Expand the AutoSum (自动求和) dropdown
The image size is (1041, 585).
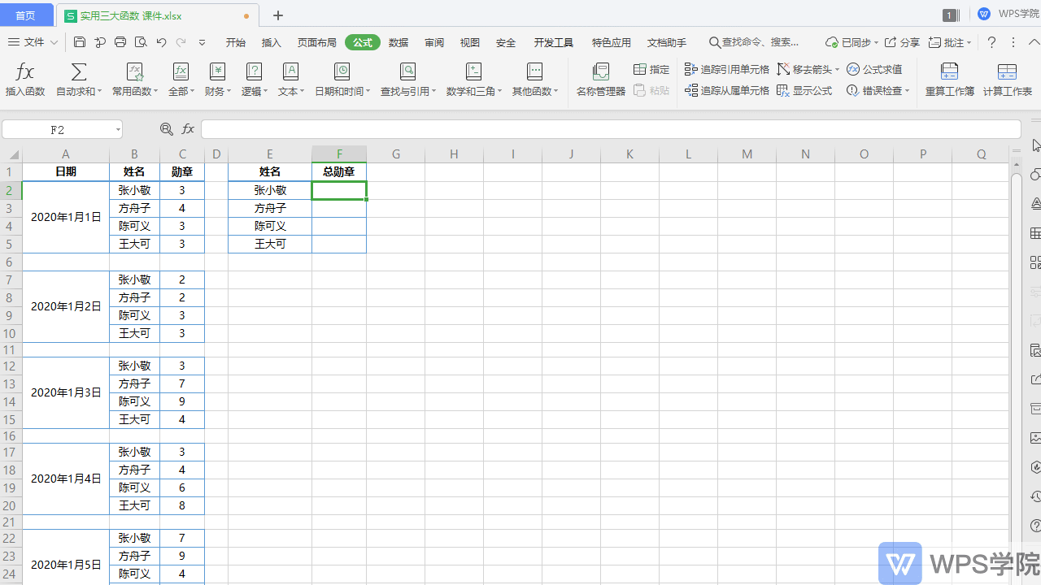coord(79,92)
